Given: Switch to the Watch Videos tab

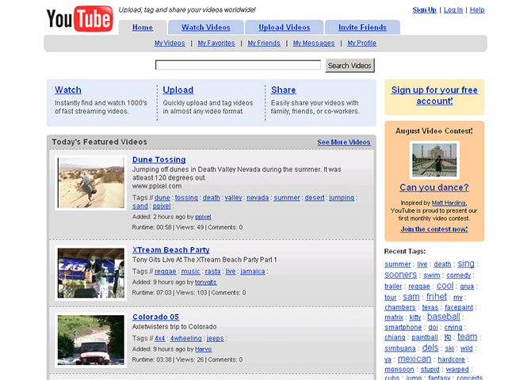Looking at the screenshot, I should [206, 28].
